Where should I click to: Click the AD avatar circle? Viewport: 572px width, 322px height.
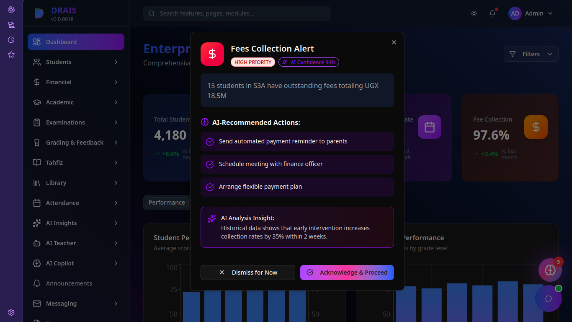tap(515, 13)
